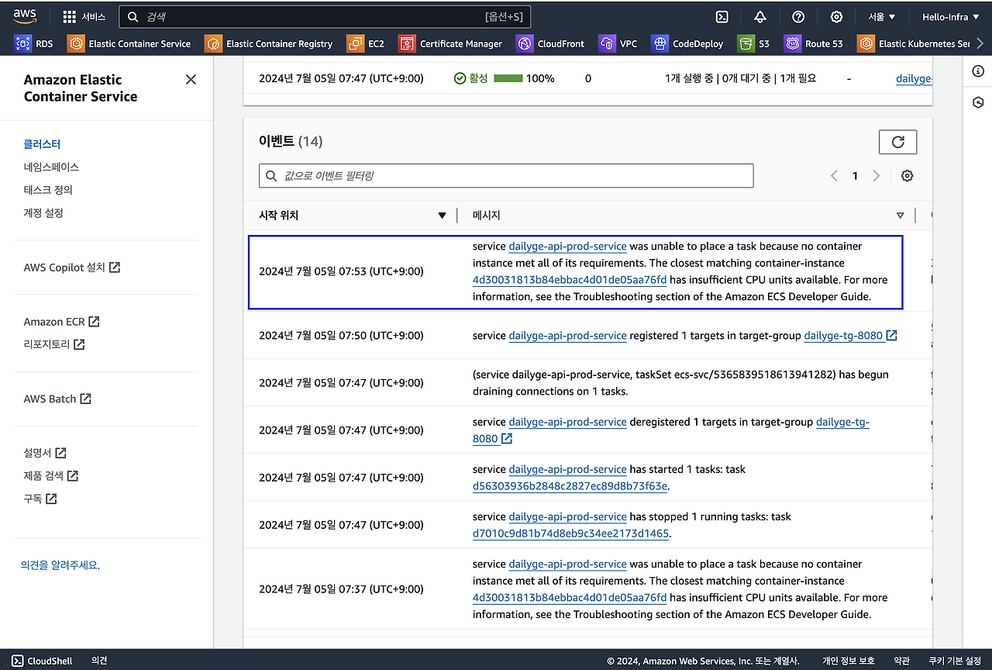992x670 pixels.
Task: Open the Elastic Container Registry favorite shortcut
Action: point(268,43)
